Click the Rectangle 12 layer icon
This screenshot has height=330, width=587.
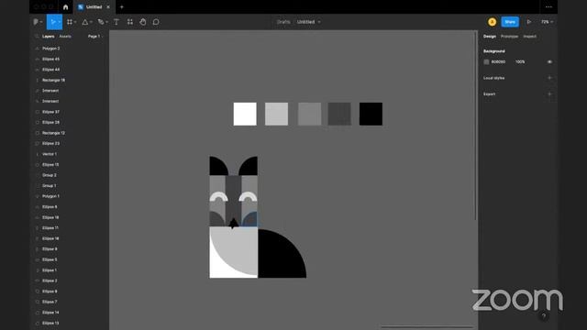37,133
